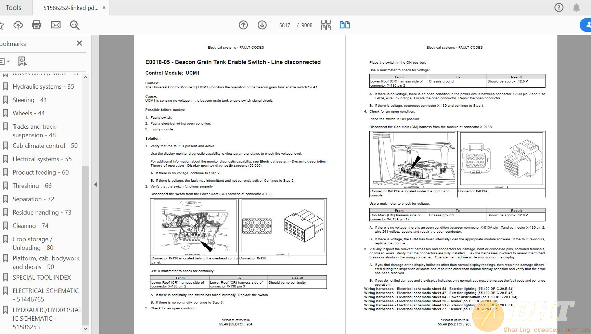Click Display monitor diagnostic screens (55.000) reference

[x=224, y=166]
